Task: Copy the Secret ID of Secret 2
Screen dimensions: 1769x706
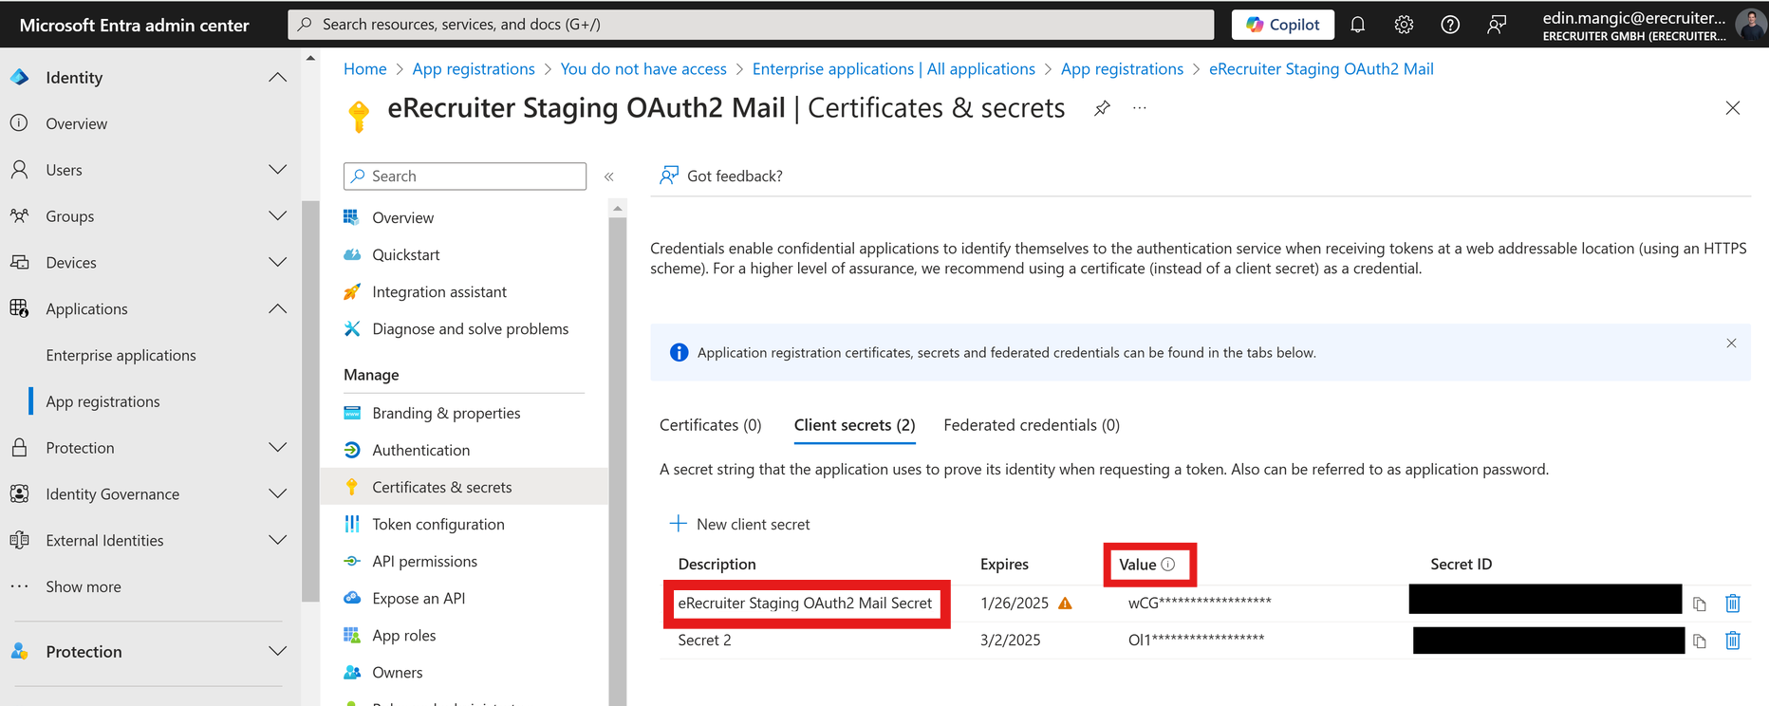Action: [x=1700, y=641]
